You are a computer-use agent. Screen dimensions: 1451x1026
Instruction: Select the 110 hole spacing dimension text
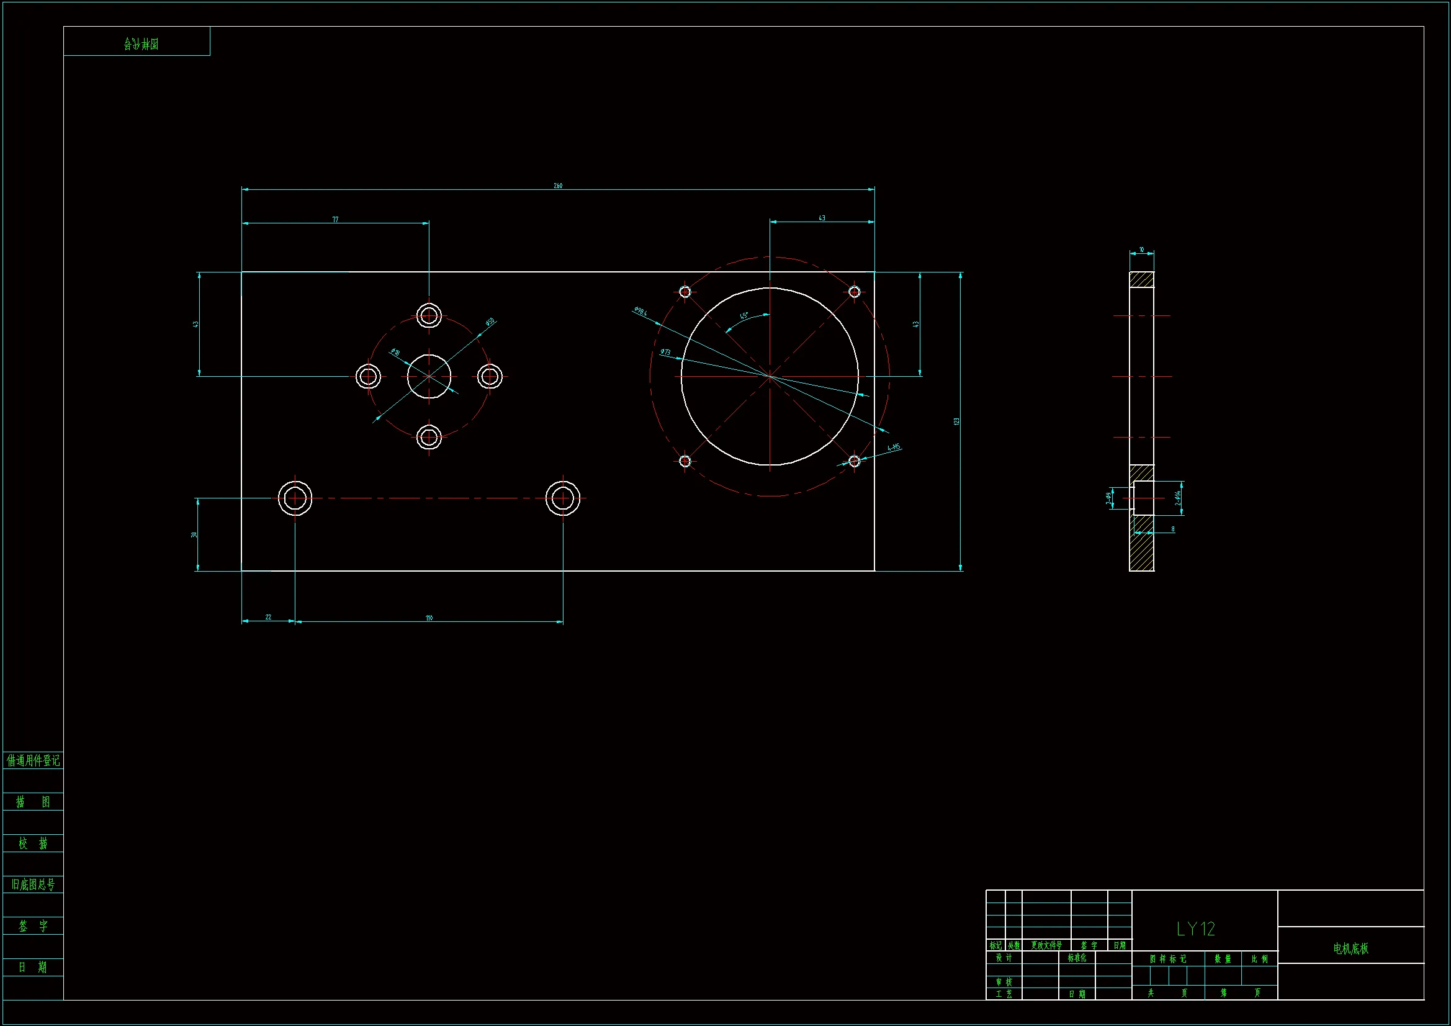coord(429,618)
